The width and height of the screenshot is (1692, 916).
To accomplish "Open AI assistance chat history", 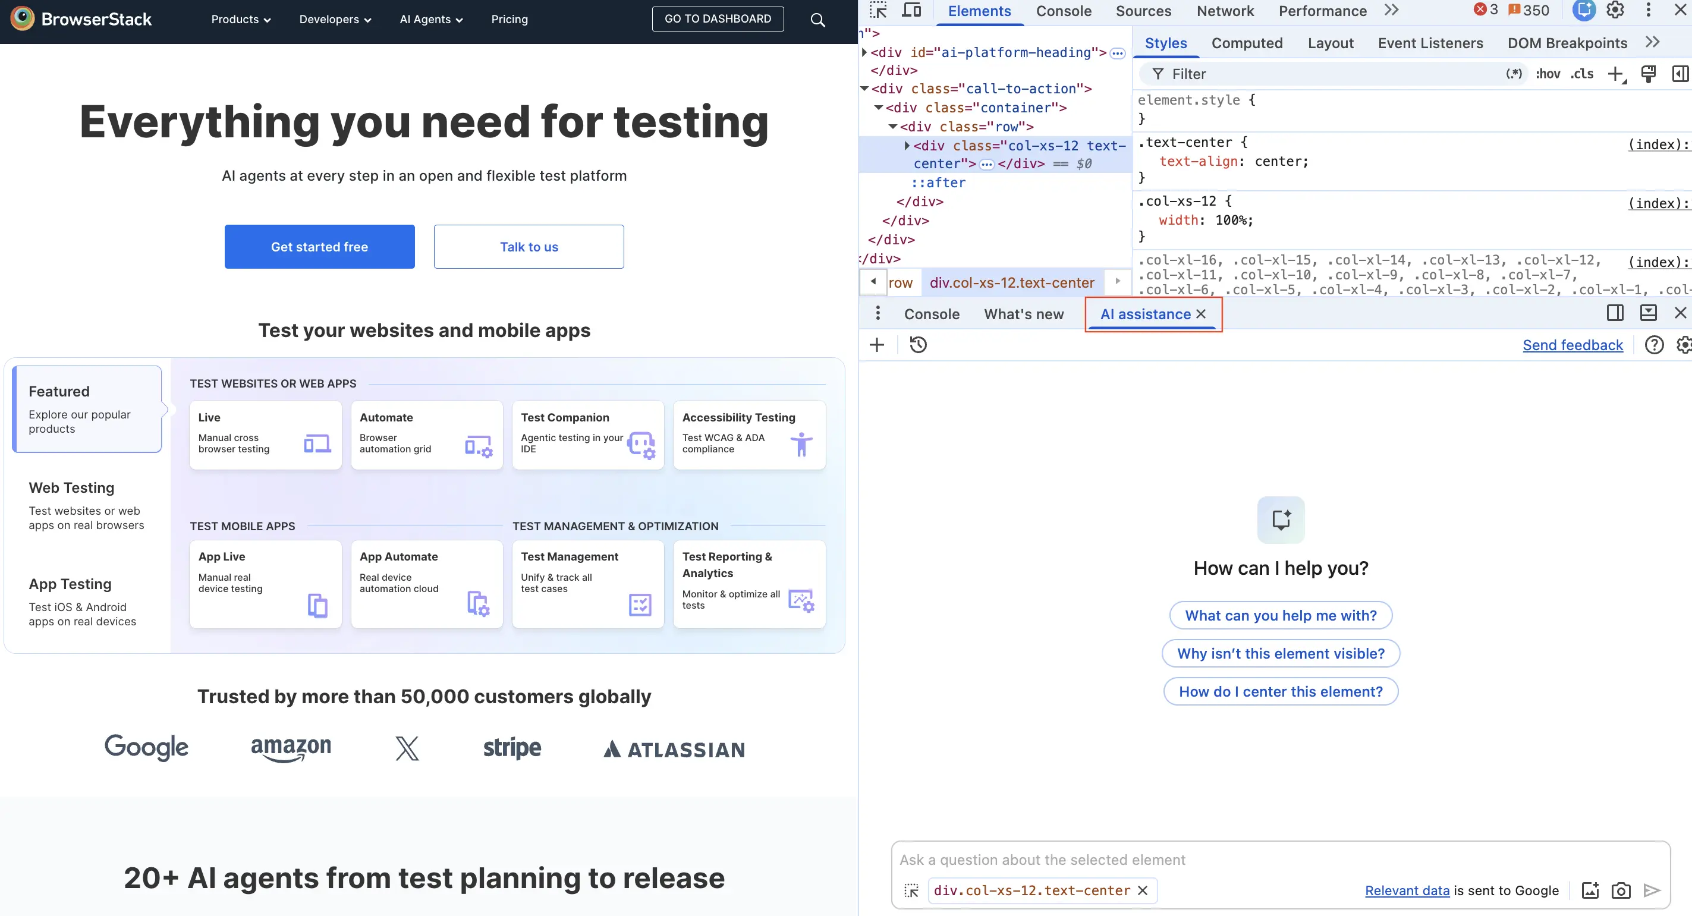I will [919, 345].
